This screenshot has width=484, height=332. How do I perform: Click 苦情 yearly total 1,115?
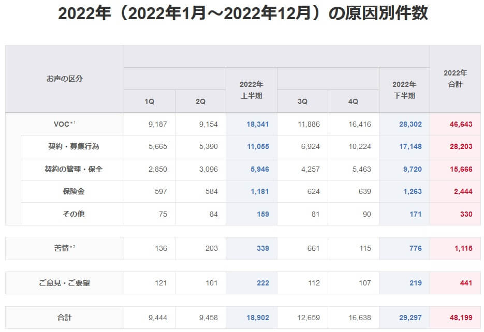pyautogui.click(x=463, y=248)
